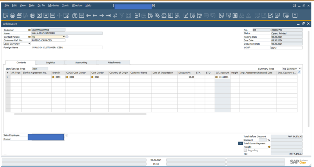Open the Go To menu
The image size is (314, 167).
coord(41,5)
